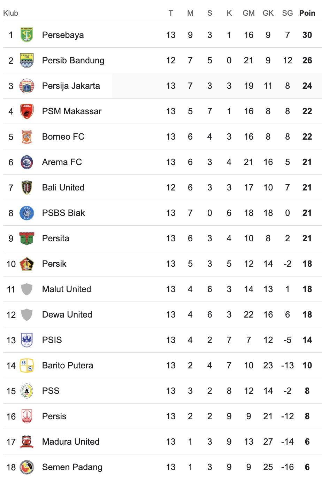Click the Barito Putera yellow crest
This screenshot has height=484, width=322.
tap(27, 365)
